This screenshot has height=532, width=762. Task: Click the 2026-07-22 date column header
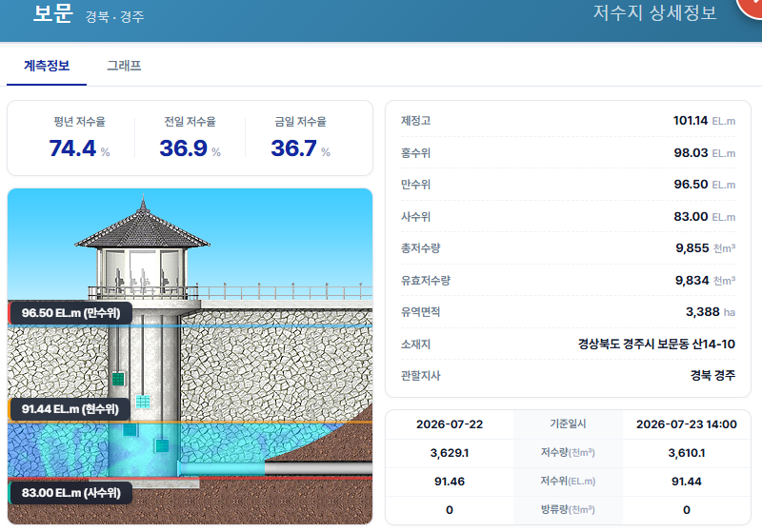coord(450,424)
